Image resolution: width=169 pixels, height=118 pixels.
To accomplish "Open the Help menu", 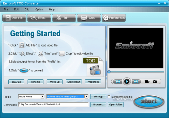I will [52, 9].
